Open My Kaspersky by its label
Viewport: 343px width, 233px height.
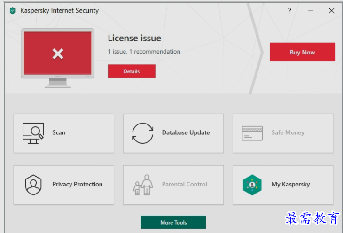pos(291,185)
